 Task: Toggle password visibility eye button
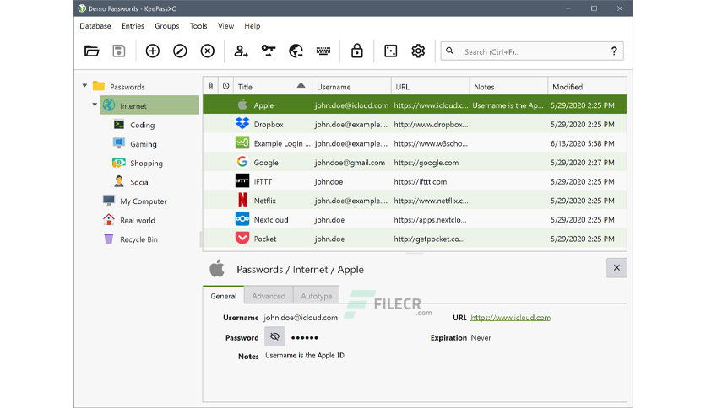click(x=274, y=336)
